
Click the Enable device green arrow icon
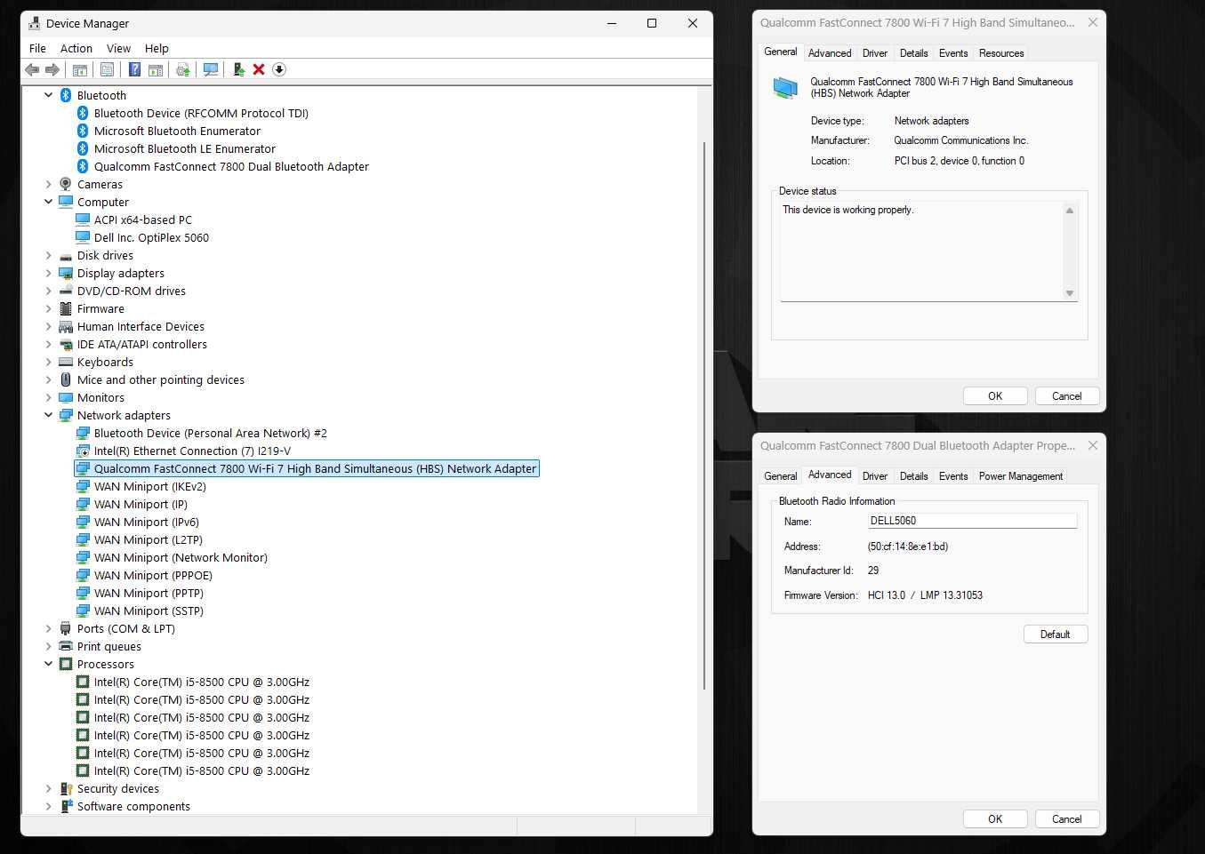tap(238, 69)
